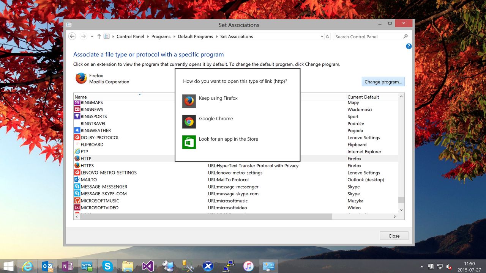Select the MAILTO Outlook icon
Screen dimensions: 486x273
(77, 180)
